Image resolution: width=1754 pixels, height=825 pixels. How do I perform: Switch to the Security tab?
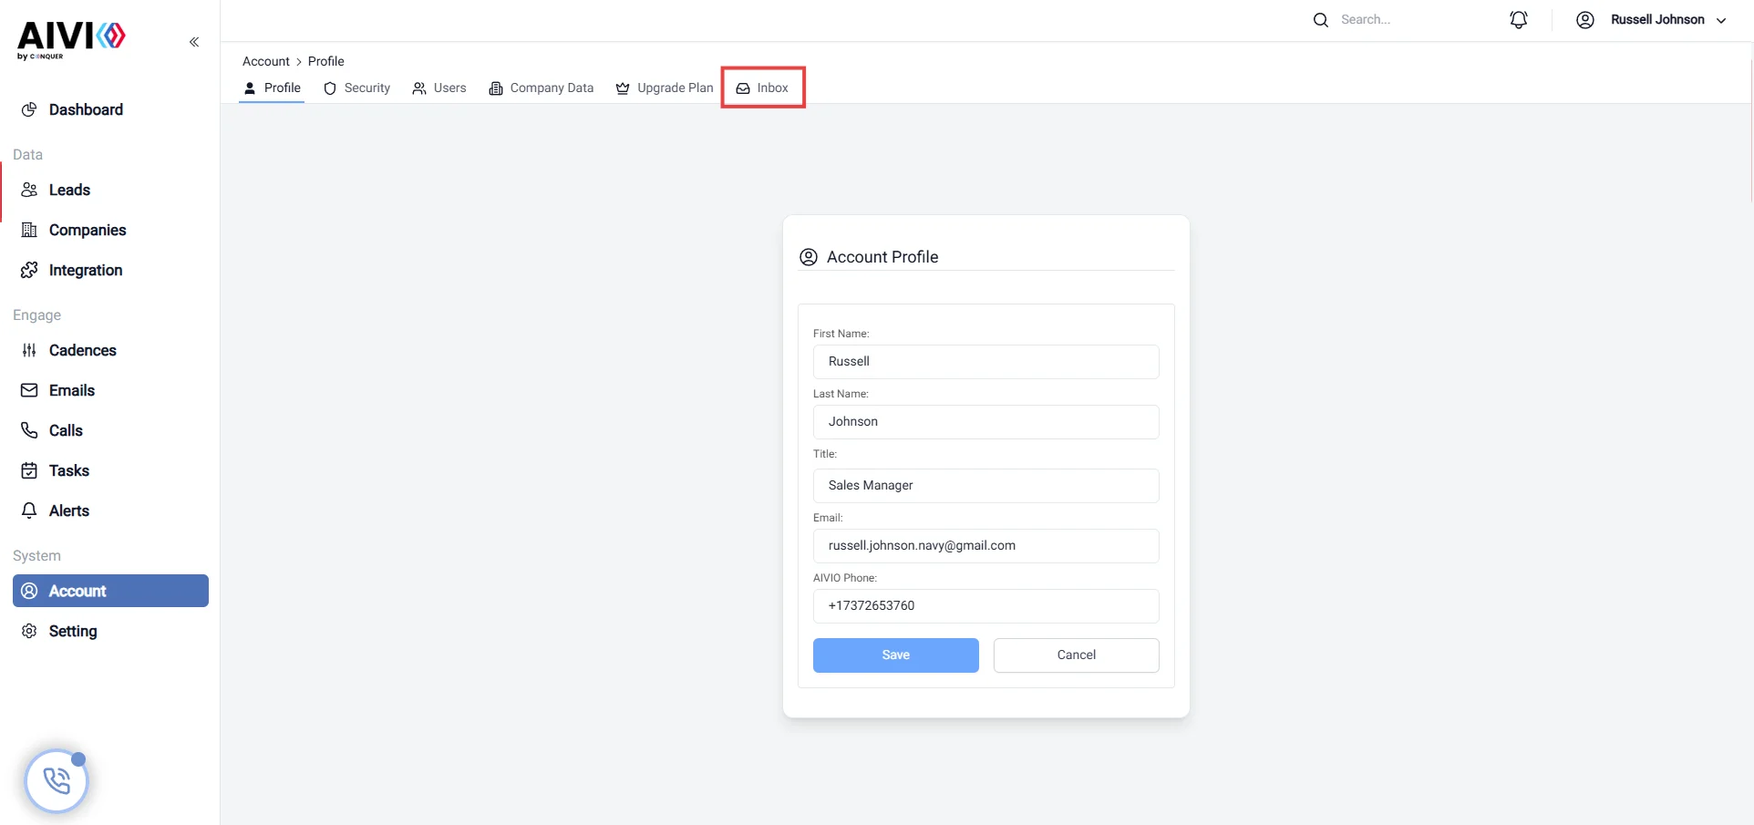tap(356, 88)
